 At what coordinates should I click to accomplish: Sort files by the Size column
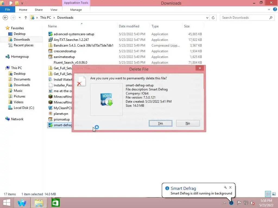click(x=187, y=26)
